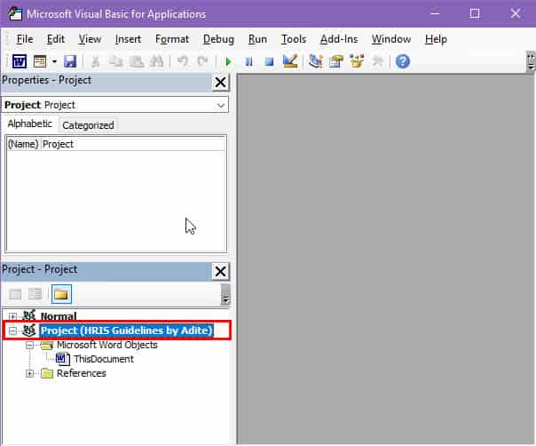Click the View Object icon in Project Explorer
Viewport: 536px width, 446px height.
pos(35,294)
